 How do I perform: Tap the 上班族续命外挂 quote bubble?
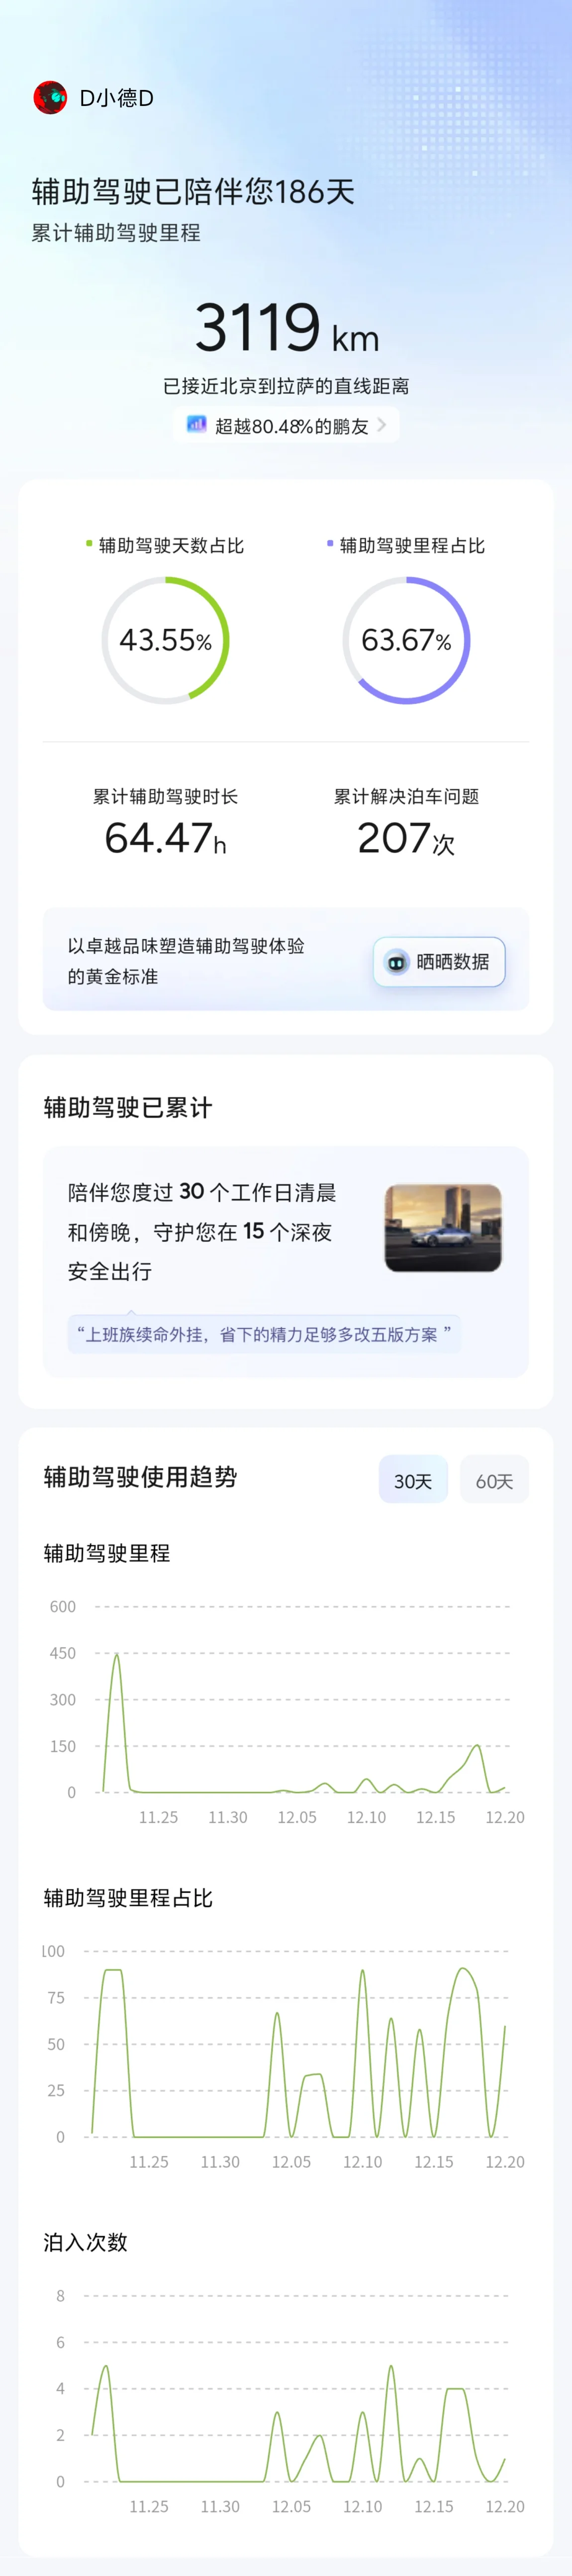264,1334
